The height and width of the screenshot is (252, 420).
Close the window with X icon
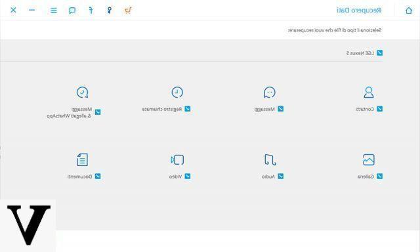tap(13, 10)
